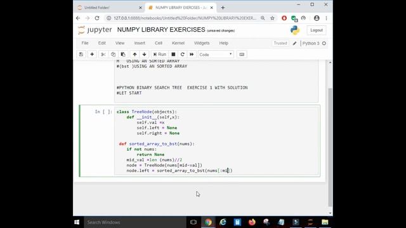This screenshot has height=228, width=406.
Task: Open the Widgets menu
Action: pyautogui.click(x=202, y=43)
